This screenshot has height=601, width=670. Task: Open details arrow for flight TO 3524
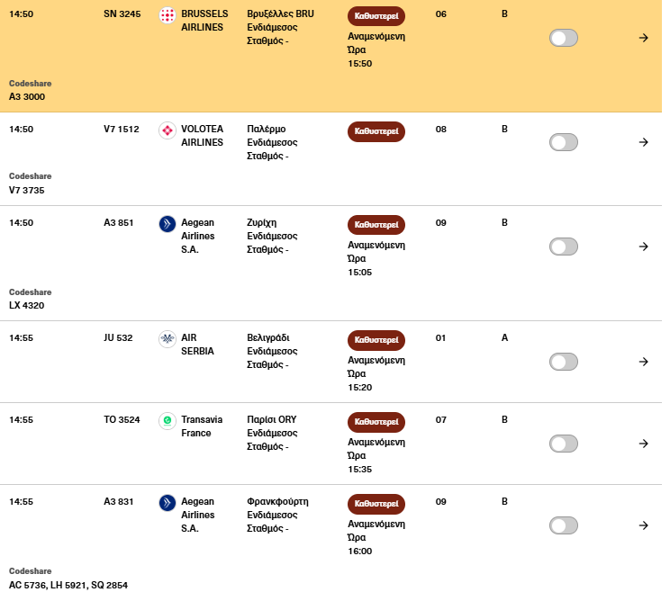click(644, 444)
